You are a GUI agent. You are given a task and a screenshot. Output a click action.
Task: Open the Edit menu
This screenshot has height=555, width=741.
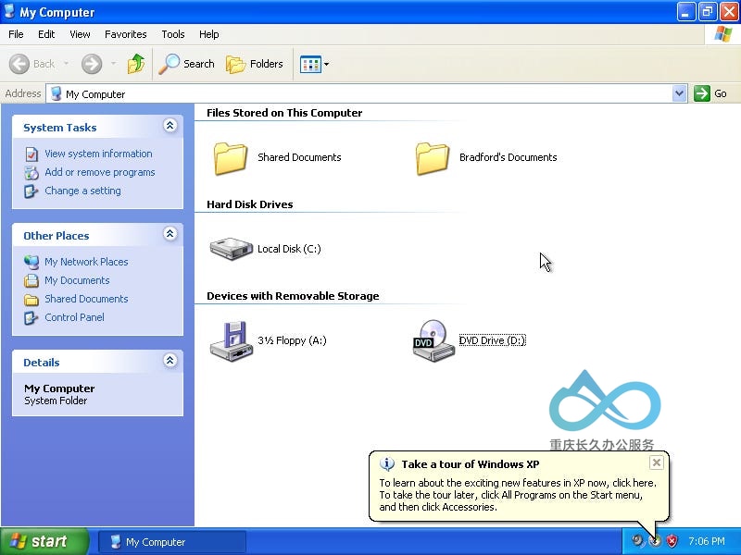coord(46,34)
